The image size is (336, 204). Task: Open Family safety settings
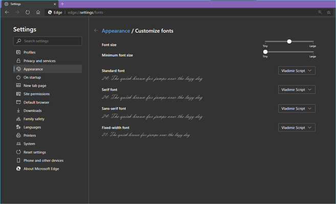(x=48, y=119)
